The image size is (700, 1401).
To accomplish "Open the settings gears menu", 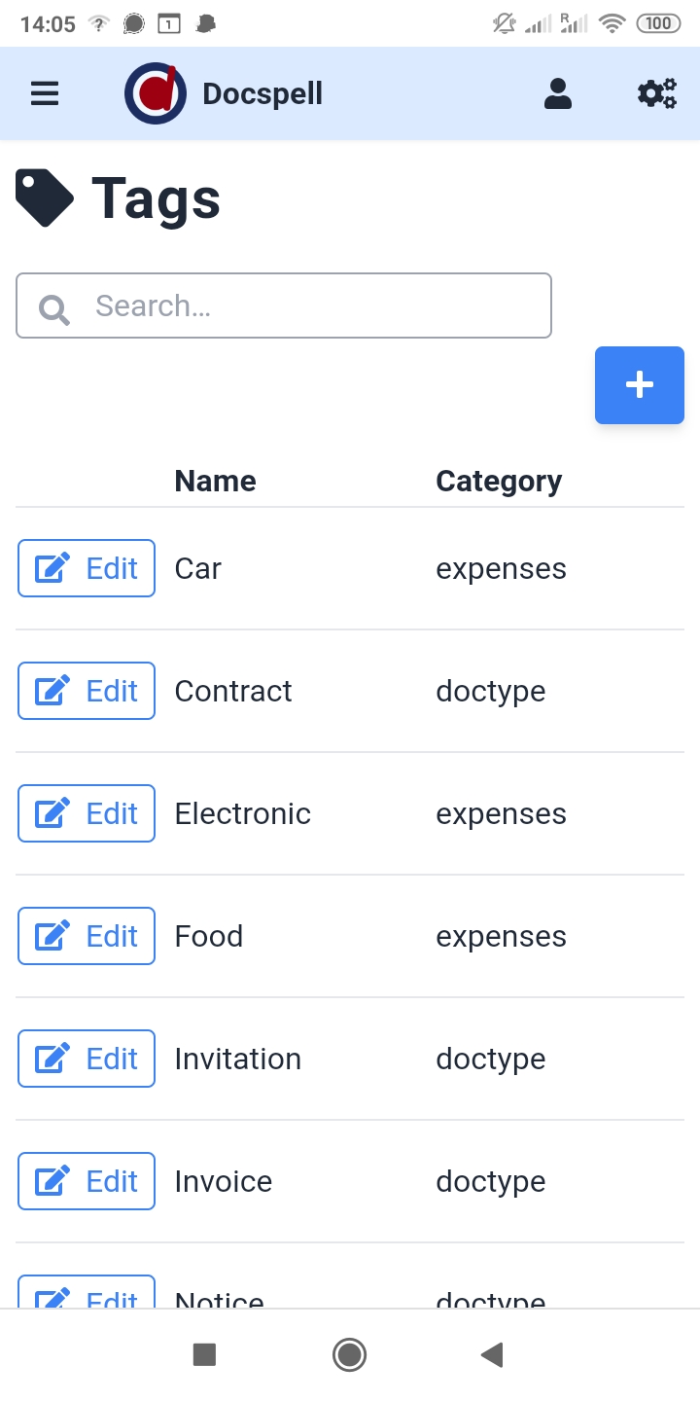I will point(657,94).
